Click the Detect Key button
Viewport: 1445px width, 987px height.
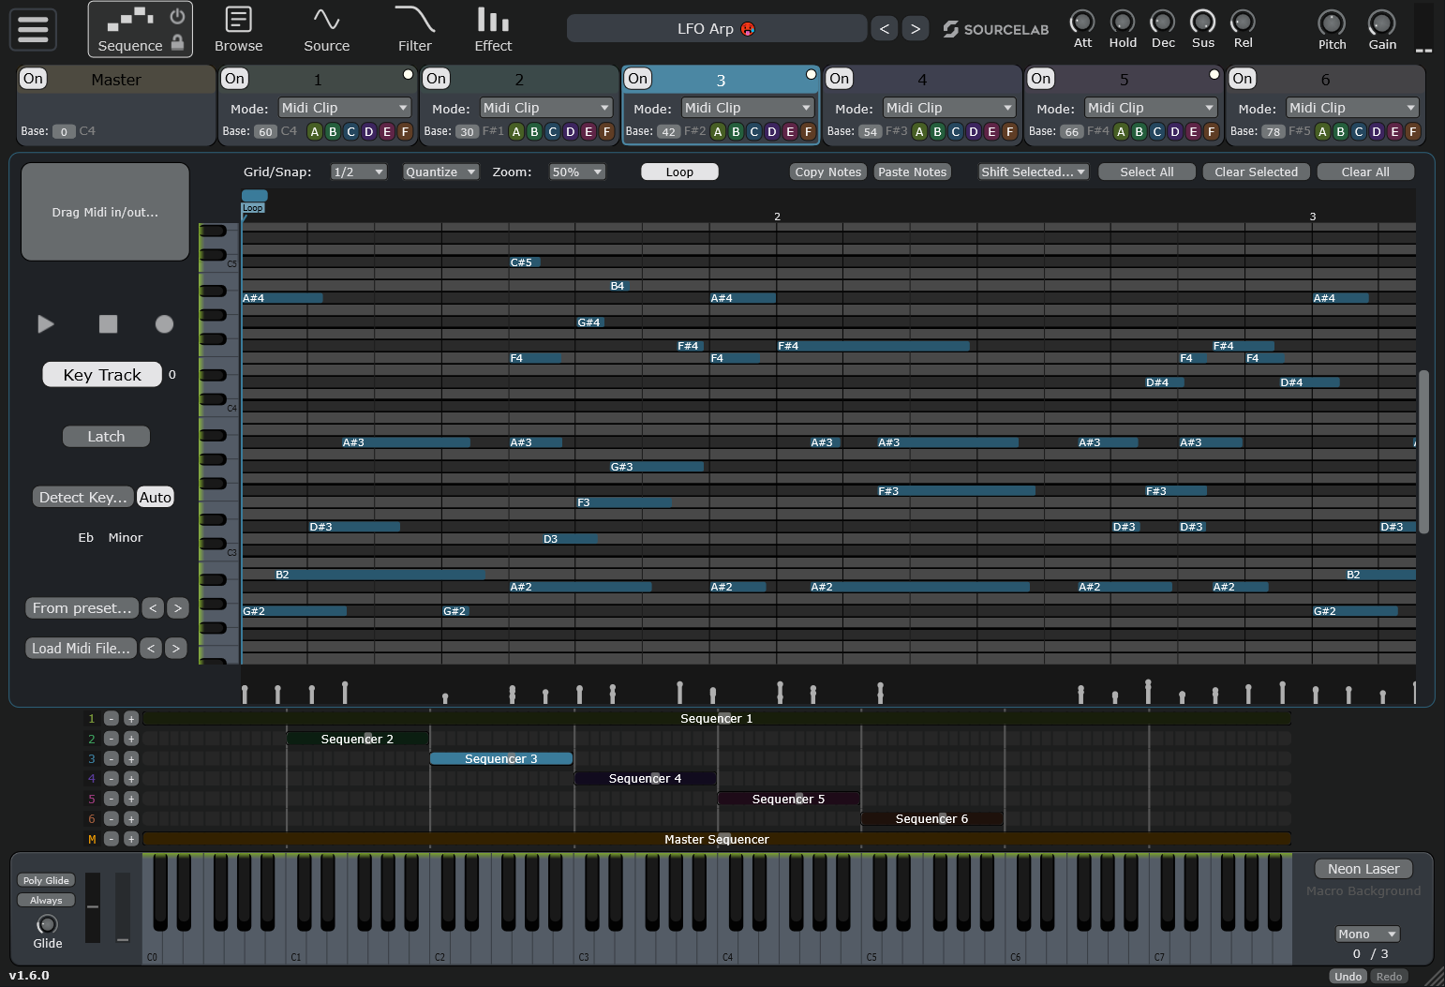(82, 497)
